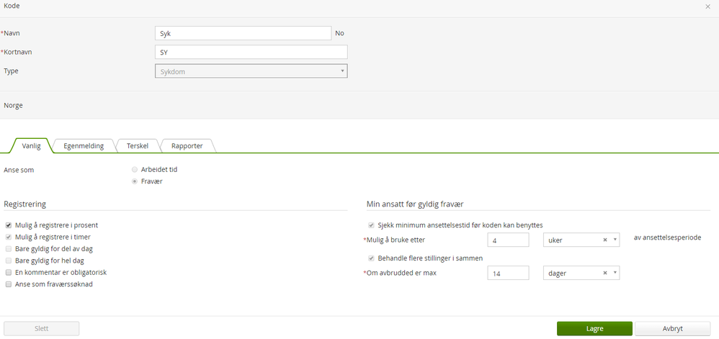719x339 pixels.
Task: Select the 'Arbeidet tid' radio button
Action: coord(134,170)
